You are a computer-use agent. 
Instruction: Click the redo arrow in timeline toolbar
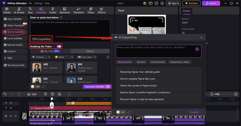tap(12, 94)
